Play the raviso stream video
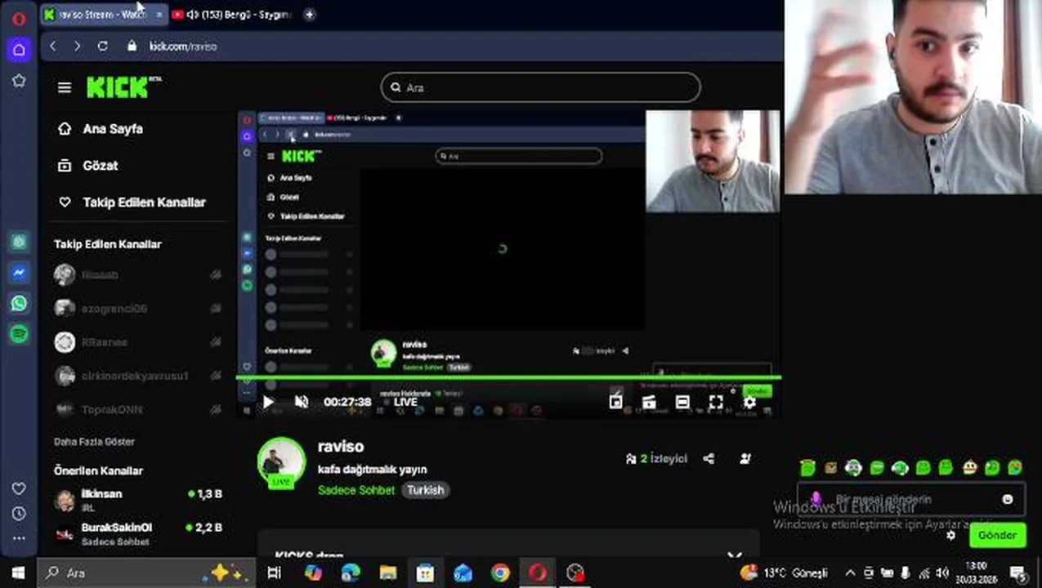Viewport: 1042px width, 588px height. click(268, 402)
